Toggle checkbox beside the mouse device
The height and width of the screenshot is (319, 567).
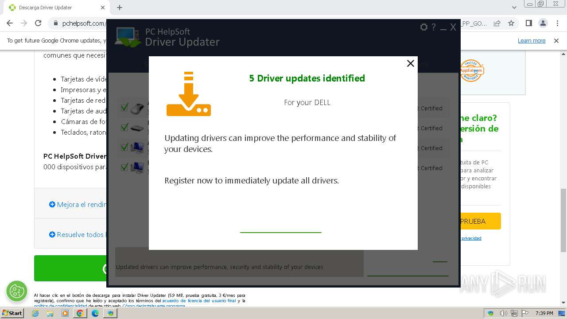point(124,107)
